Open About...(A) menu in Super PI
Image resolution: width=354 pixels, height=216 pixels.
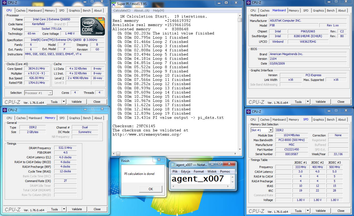click(142, 11)
